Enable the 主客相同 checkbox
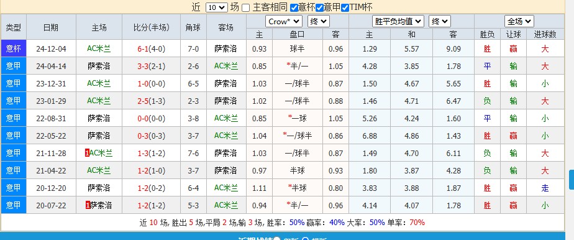The height and width of the screenshot is (240, 574). pos(246,7)
